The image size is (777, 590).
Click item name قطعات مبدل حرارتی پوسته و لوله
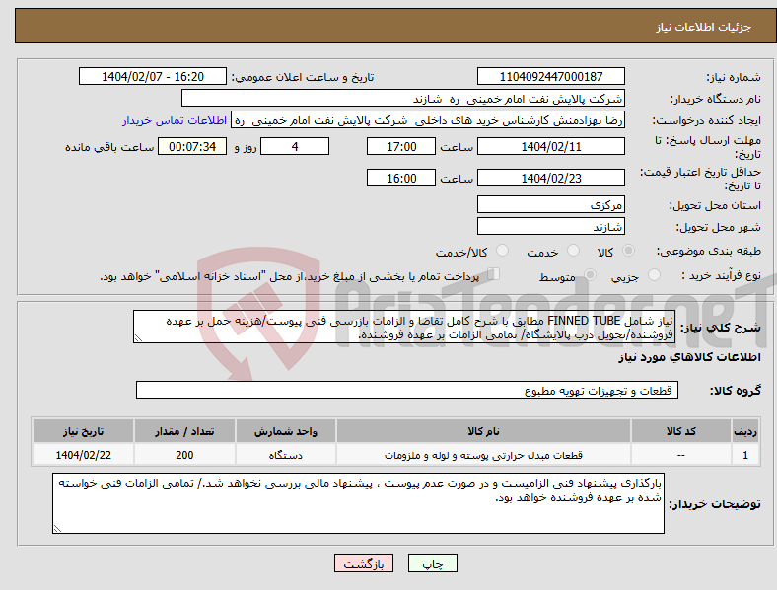pyautogui.click(x=483, y=455)
